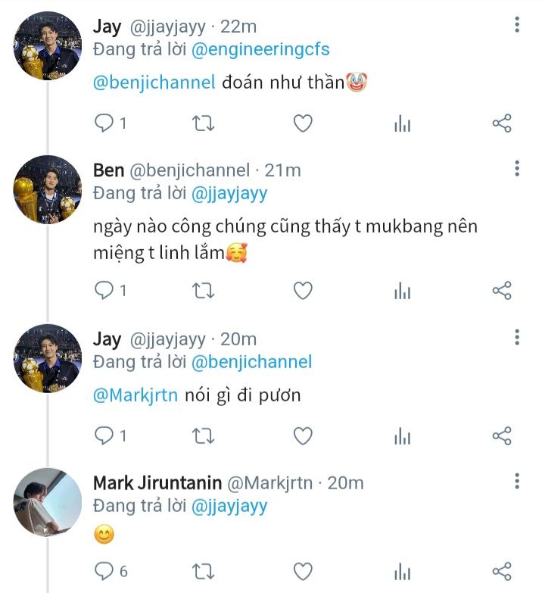This screenshot has width=545, height=593.
Task: Like Ben's reply to jjayjayy
Action: pos(303,290)
